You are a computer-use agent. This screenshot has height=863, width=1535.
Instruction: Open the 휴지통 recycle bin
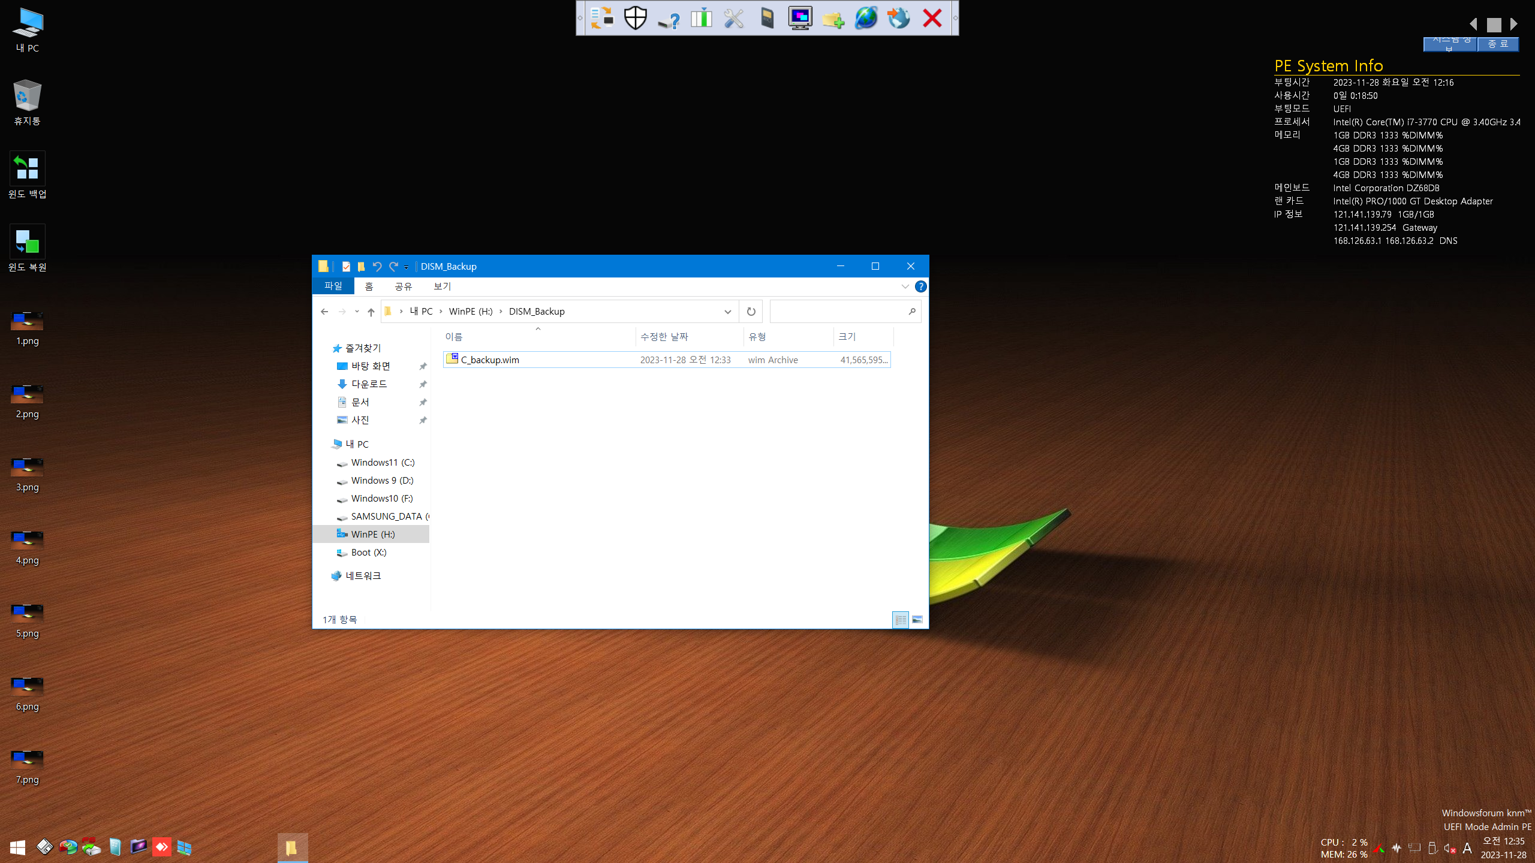(27, 102)
